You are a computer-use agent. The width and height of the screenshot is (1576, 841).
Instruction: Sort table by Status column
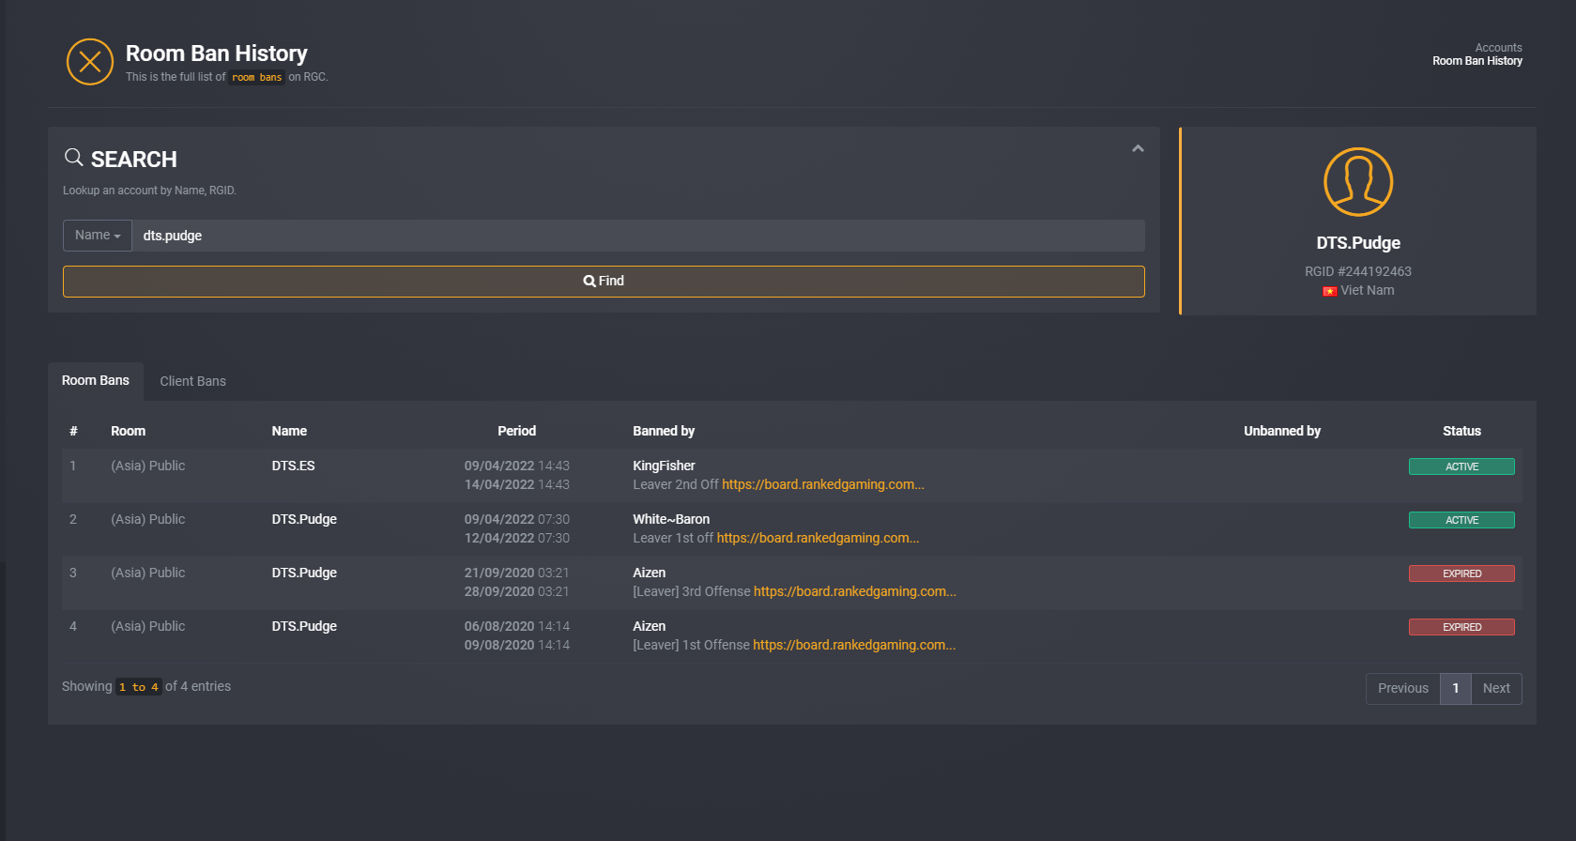pyautogui.click(x=1461, y=431)
